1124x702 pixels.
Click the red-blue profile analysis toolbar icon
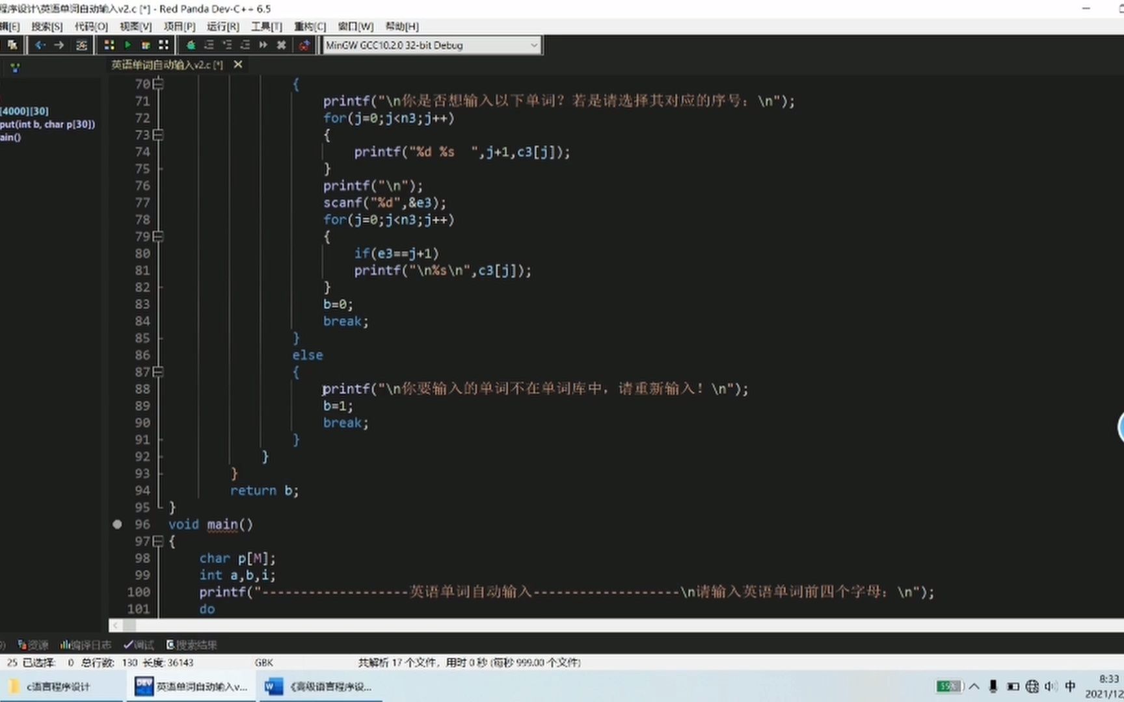pyautogui.click(x=304, y=45)
